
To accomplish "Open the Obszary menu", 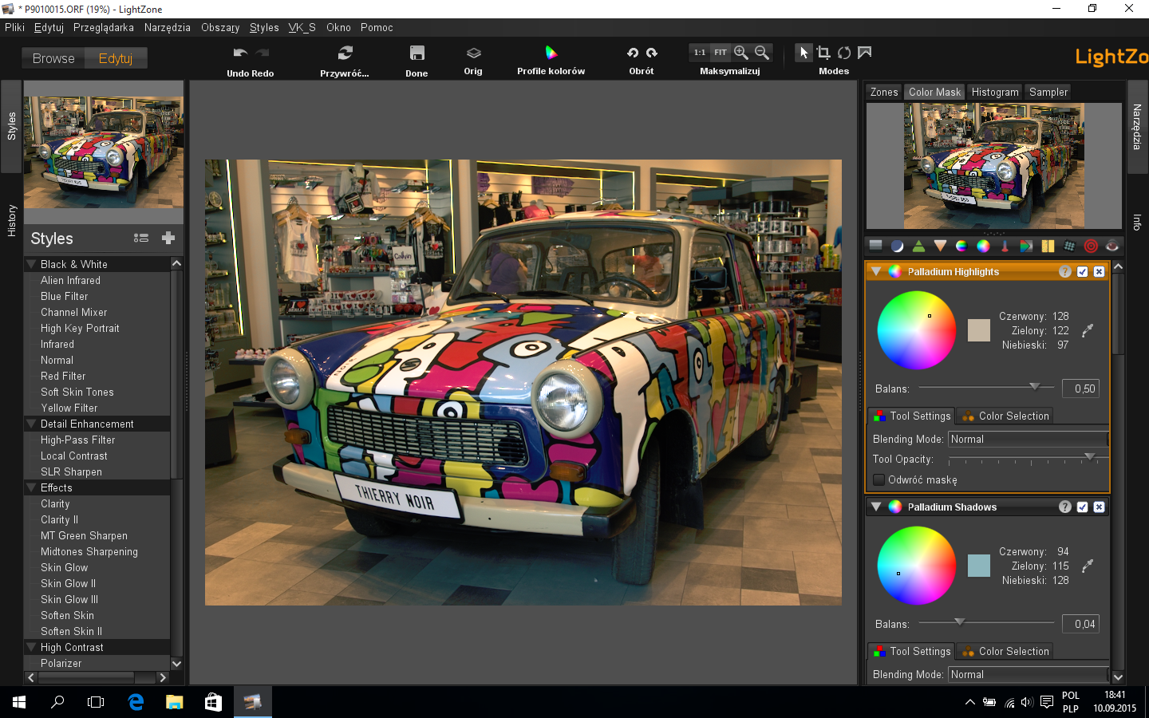I will (220, 27).
